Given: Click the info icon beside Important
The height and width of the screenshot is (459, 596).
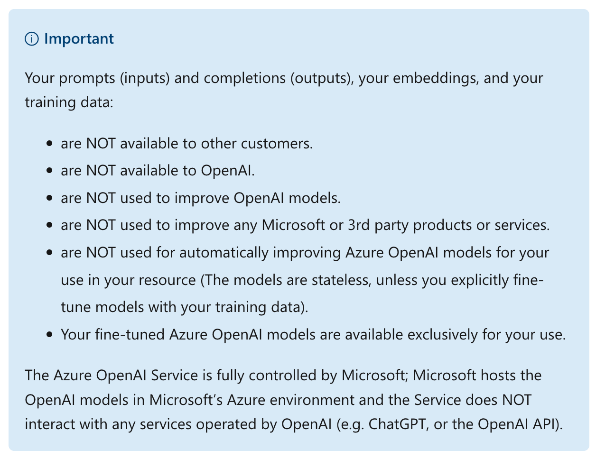Looking at the screenshot, I should click(x=32, y=39).
